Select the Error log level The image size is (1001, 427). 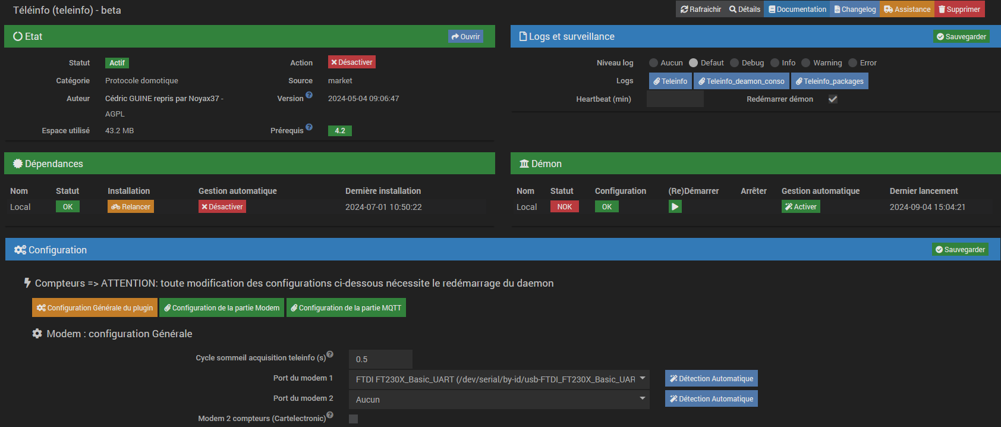click(852, 62)
